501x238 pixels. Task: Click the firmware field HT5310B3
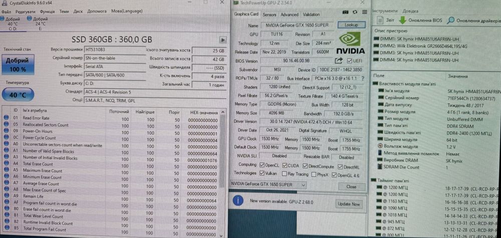pos(114,50)
